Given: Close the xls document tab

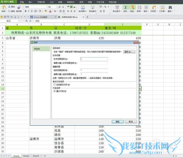Looking at the screenshot, I should [83, 17].
